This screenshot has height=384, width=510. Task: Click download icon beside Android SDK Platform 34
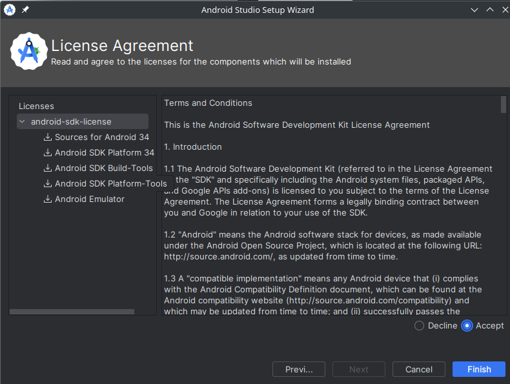coord(48,153)
